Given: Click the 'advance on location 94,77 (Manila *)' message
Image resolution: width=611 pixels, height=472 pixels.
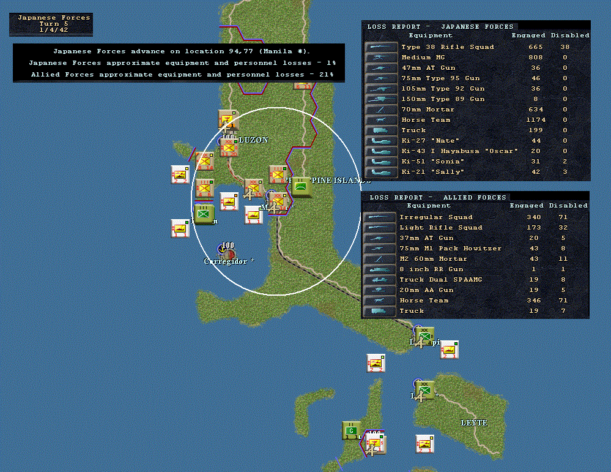Looking at the screenshot, I should click(182, 51).
